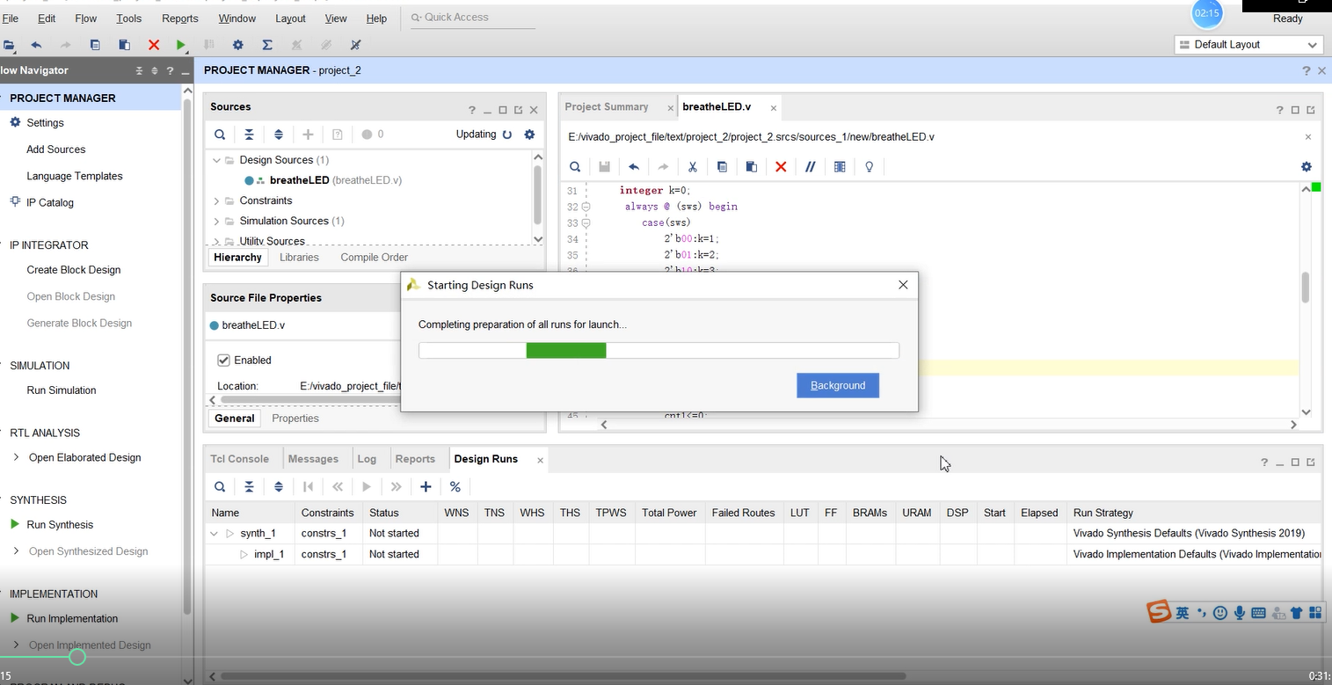Click the red Cancel X in main toolbar
Viewport: 1332px width, 685px height.
click(x=154, y=45)
